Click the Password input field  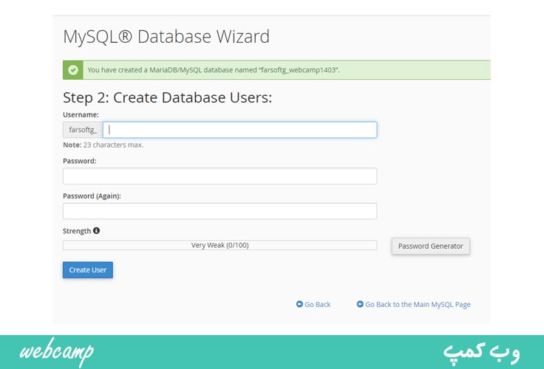pyautogui.click(x=220, y=176)
